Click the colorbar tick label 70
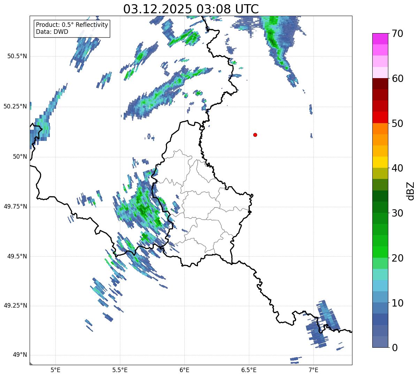Image resolution: width=419 pixels, height=377 pixels. [x=397, y=33]
